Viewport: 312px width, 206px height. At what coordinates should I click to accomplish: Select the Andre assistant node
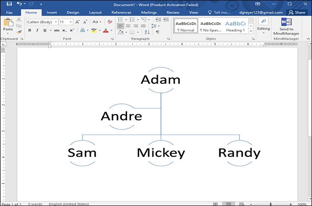click(x=122, y=116)
